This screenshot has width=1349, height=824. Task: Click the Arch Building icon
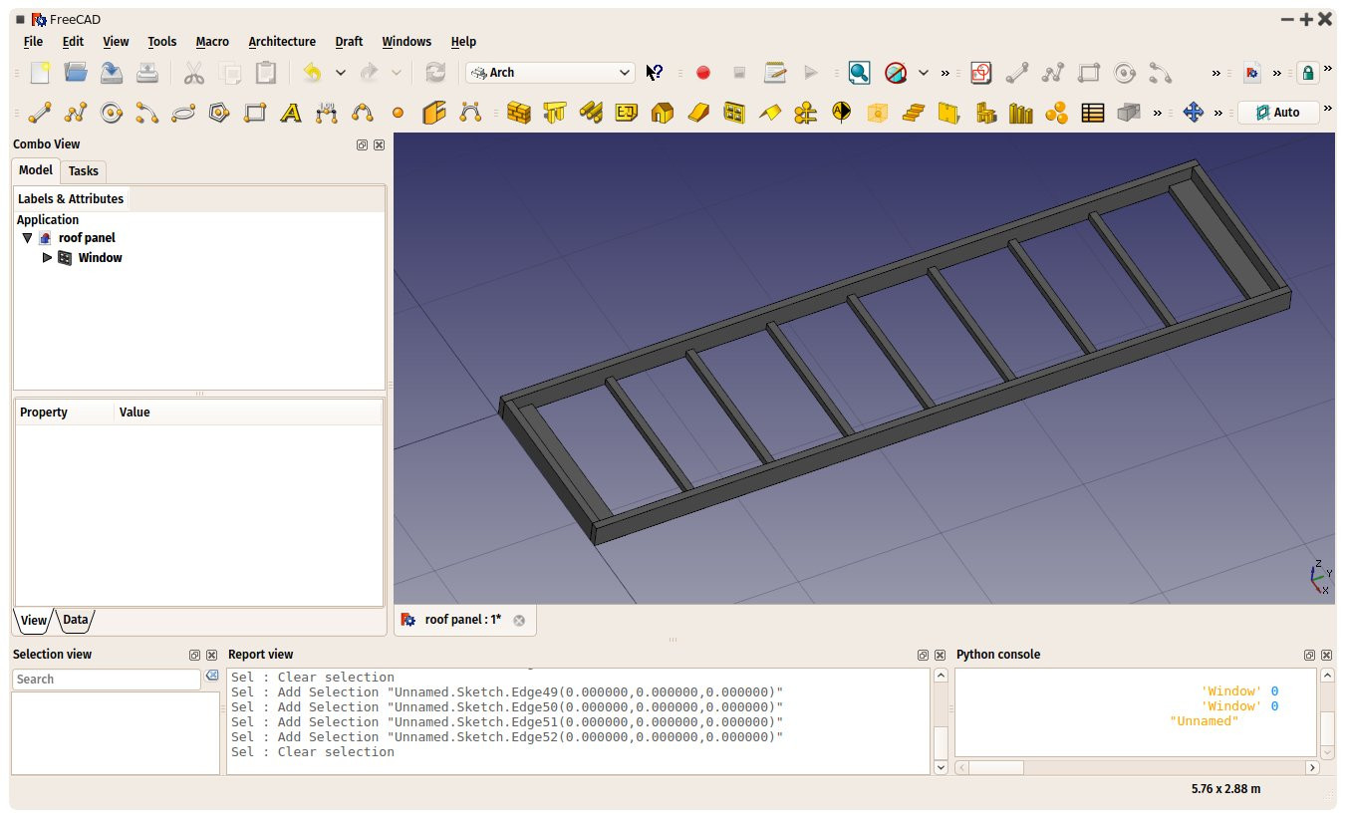coord(662,113)
